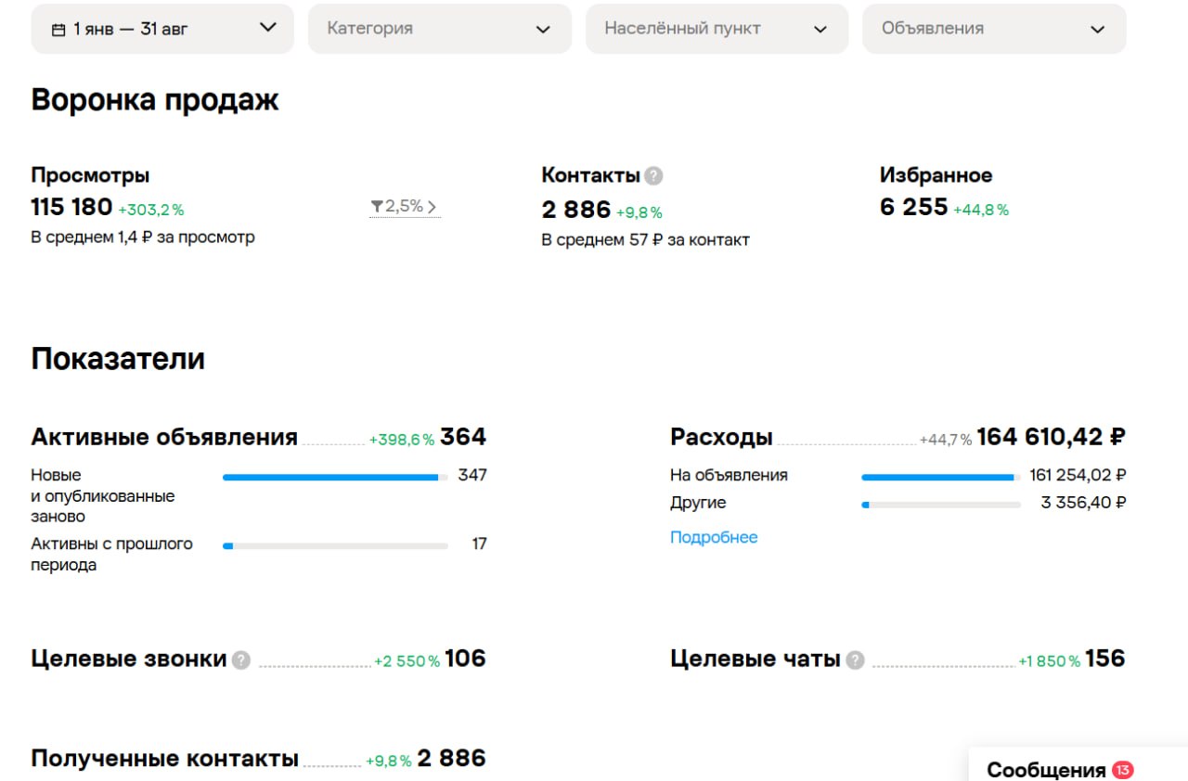Show the hint icon beside Целевые чаты
This screenshot has height=781, width=1188.
pyautogui.click(x=855, y=660)
